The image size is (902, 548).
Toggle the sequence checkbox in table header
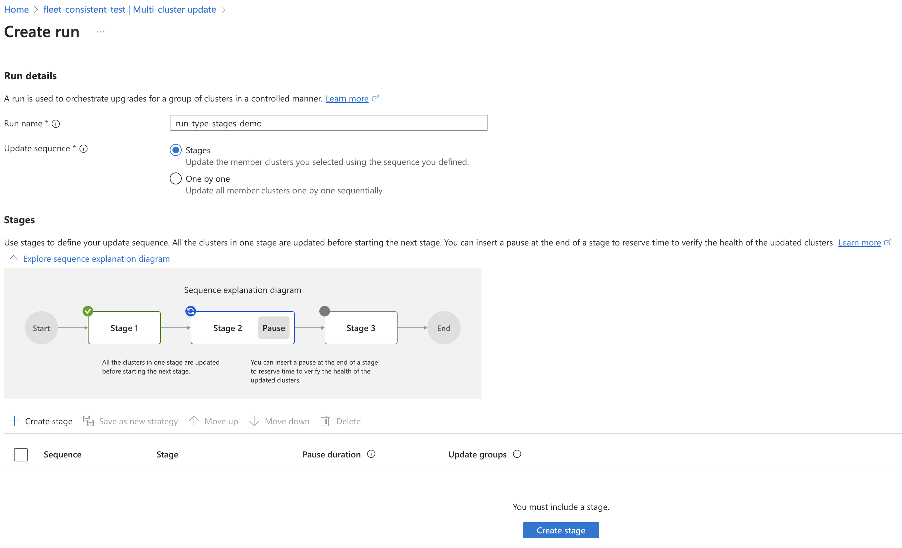pyautogui.click(x=20, y=454)
